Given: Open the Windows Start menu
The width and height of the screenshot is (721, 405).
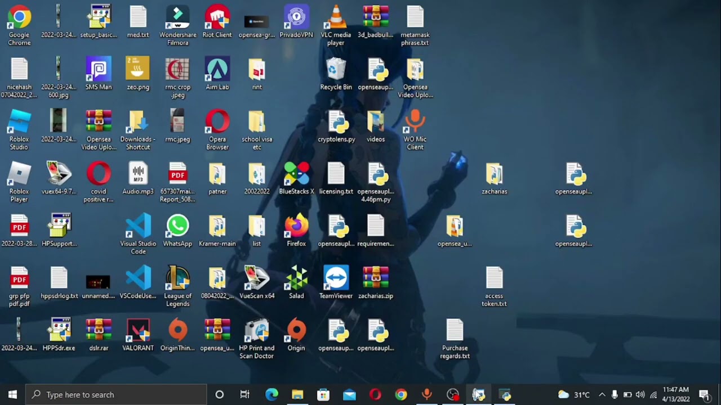Looking at the screenshot, I should click(12, 394).
